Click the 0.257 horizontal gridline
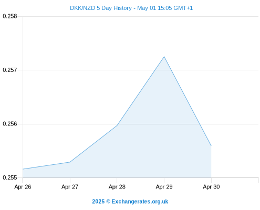 (x=141, y=70)
